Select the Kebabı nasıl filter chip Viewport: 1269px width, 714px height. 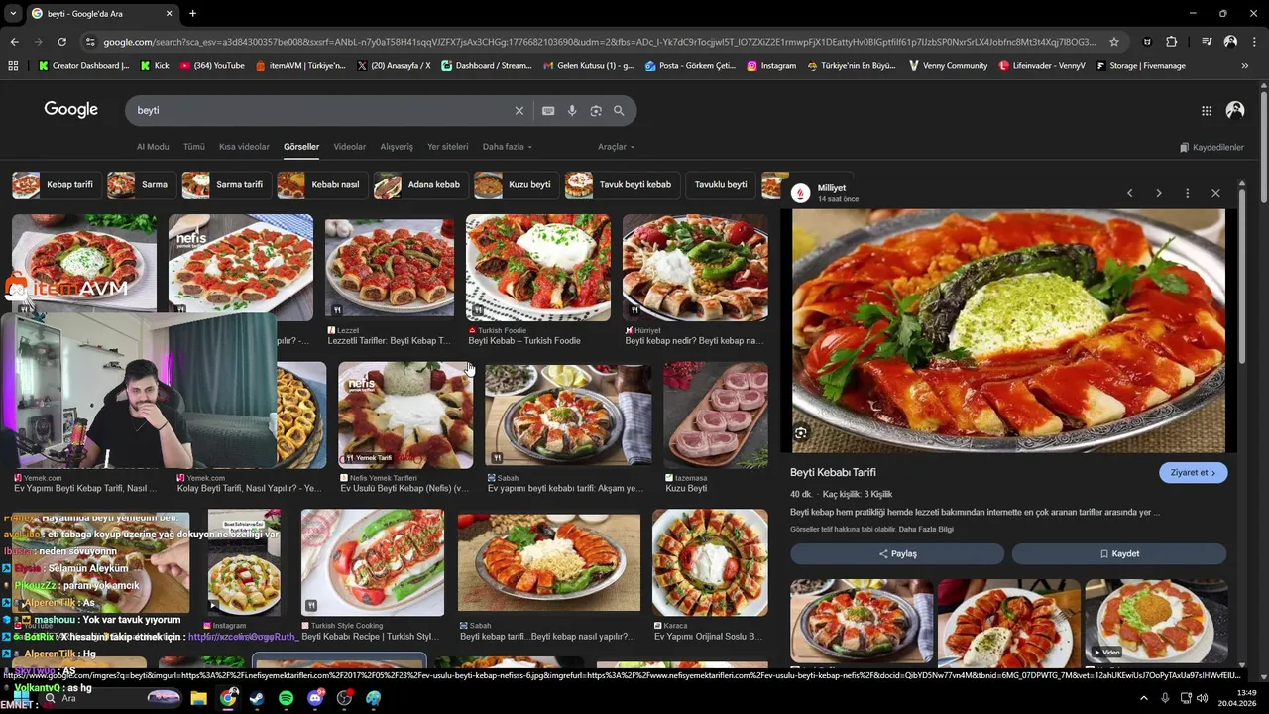321,185
